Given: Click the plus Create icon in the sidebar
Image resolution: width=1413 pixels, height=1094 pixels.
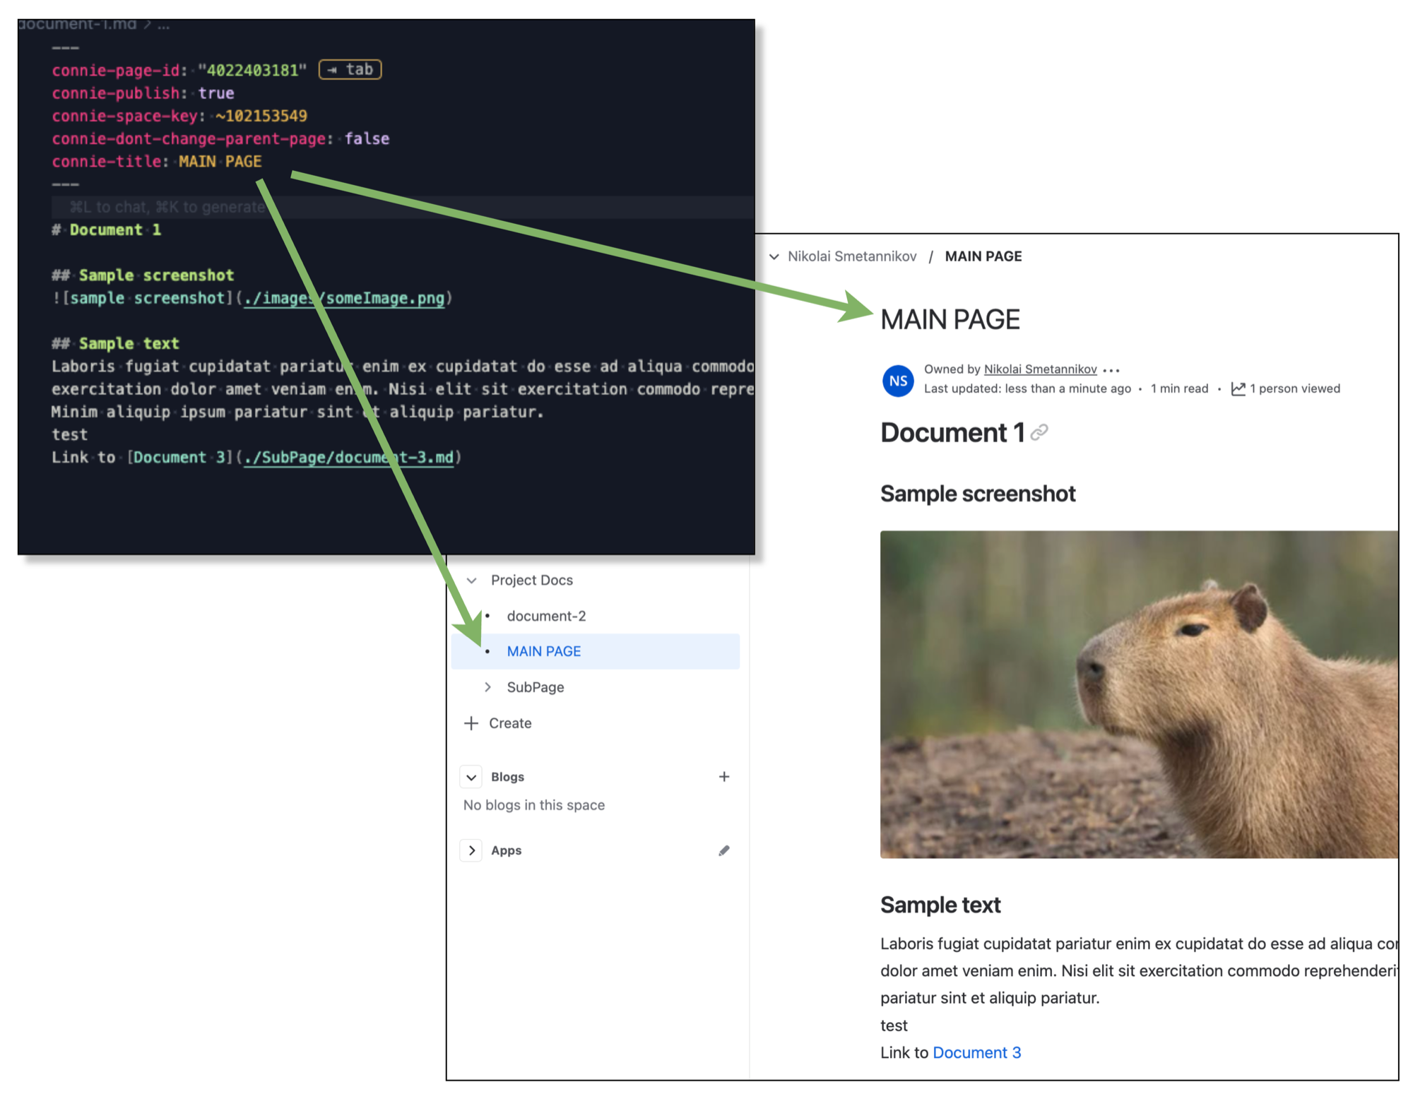Looking at the screenshot, I should tap(471, 723).
